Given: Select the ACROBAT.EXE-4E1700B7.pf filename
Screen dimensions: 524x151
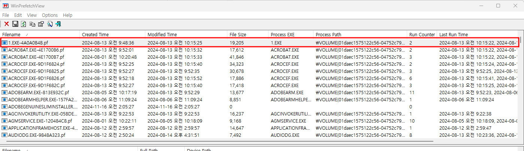Looking at the screenshot, I should pyautogui.click(x=36, y=57).
